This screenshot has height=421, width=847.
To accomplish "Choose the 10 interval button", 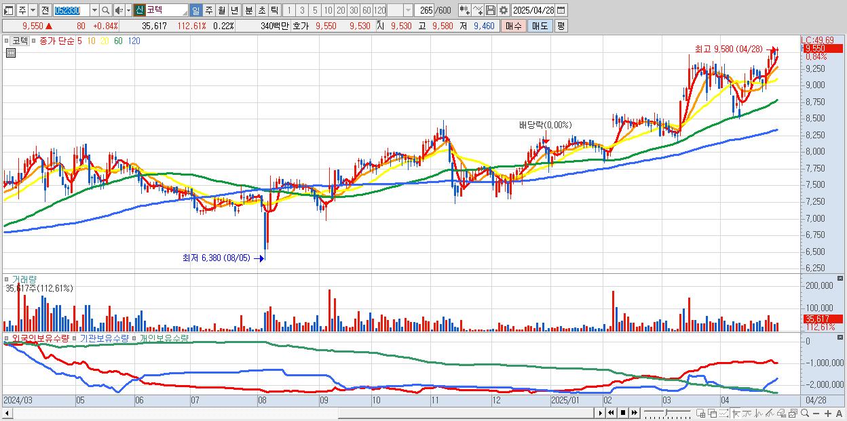I will pos(328,10).
